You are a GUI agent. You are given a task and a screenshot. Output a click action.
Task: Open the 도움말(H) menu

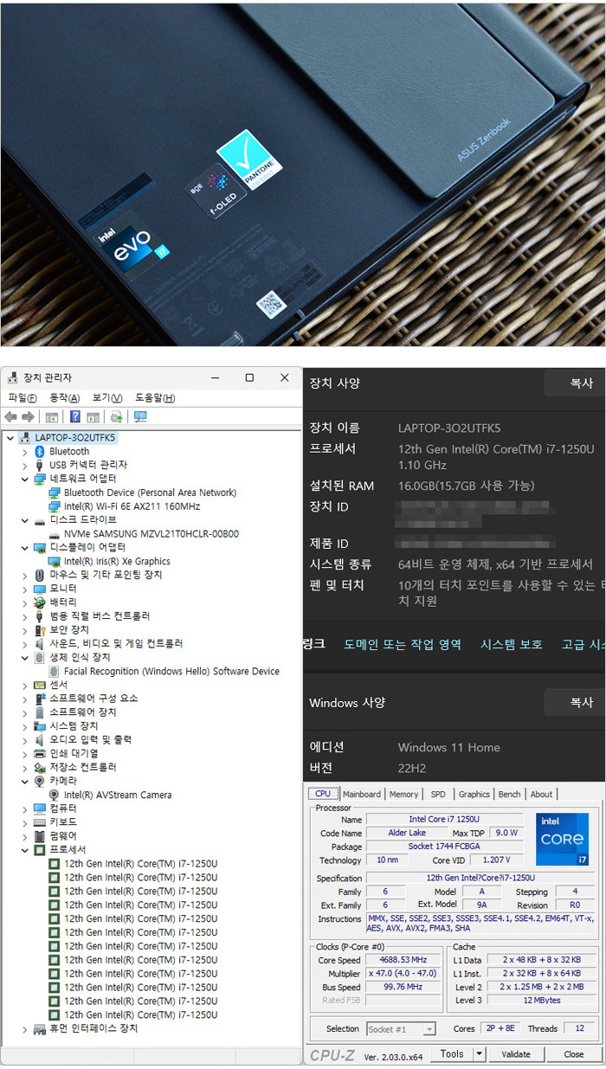pyautogui.click(x=155, y=398)
